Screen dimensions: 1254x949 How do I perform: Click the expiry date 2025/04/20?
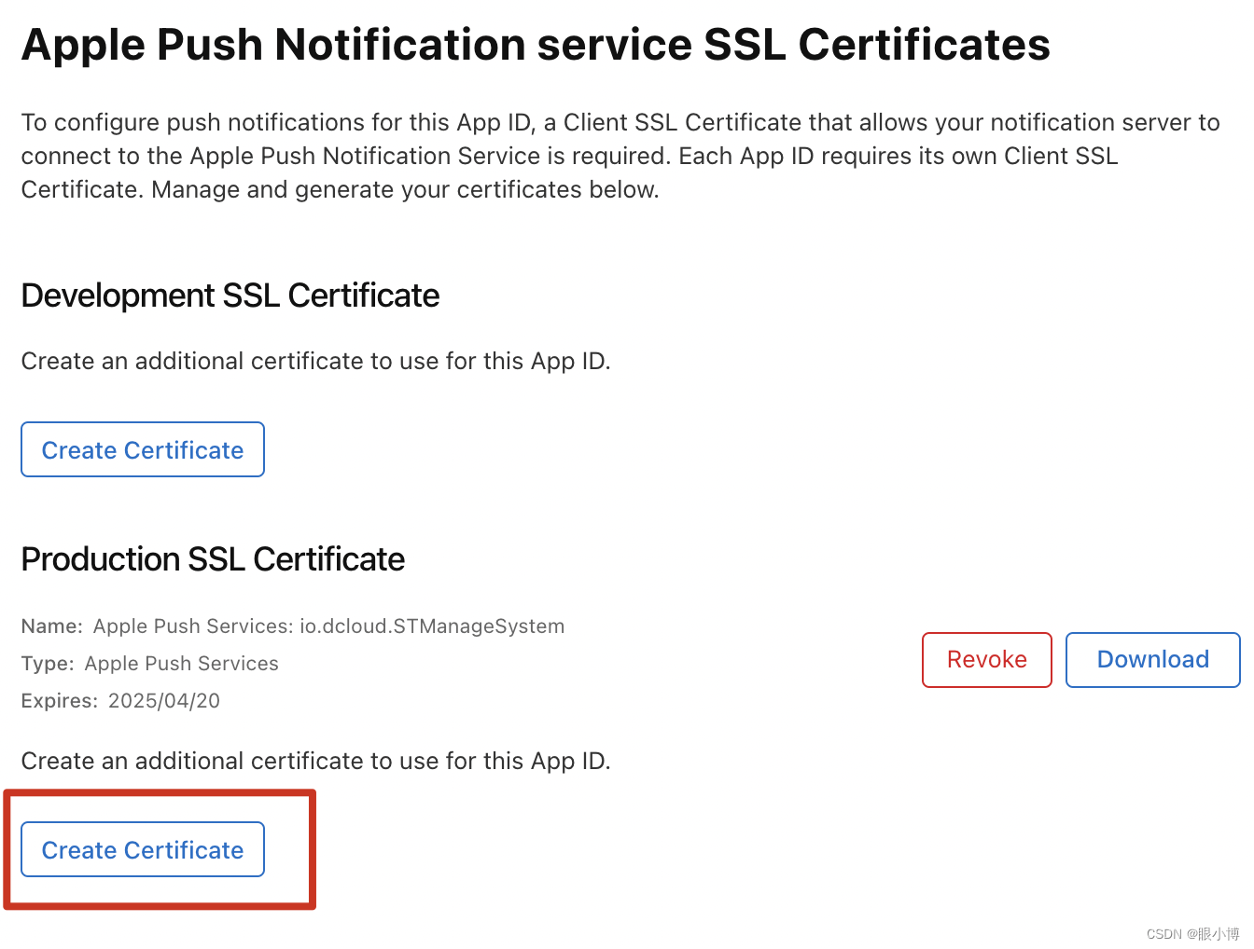coord(164,701)
